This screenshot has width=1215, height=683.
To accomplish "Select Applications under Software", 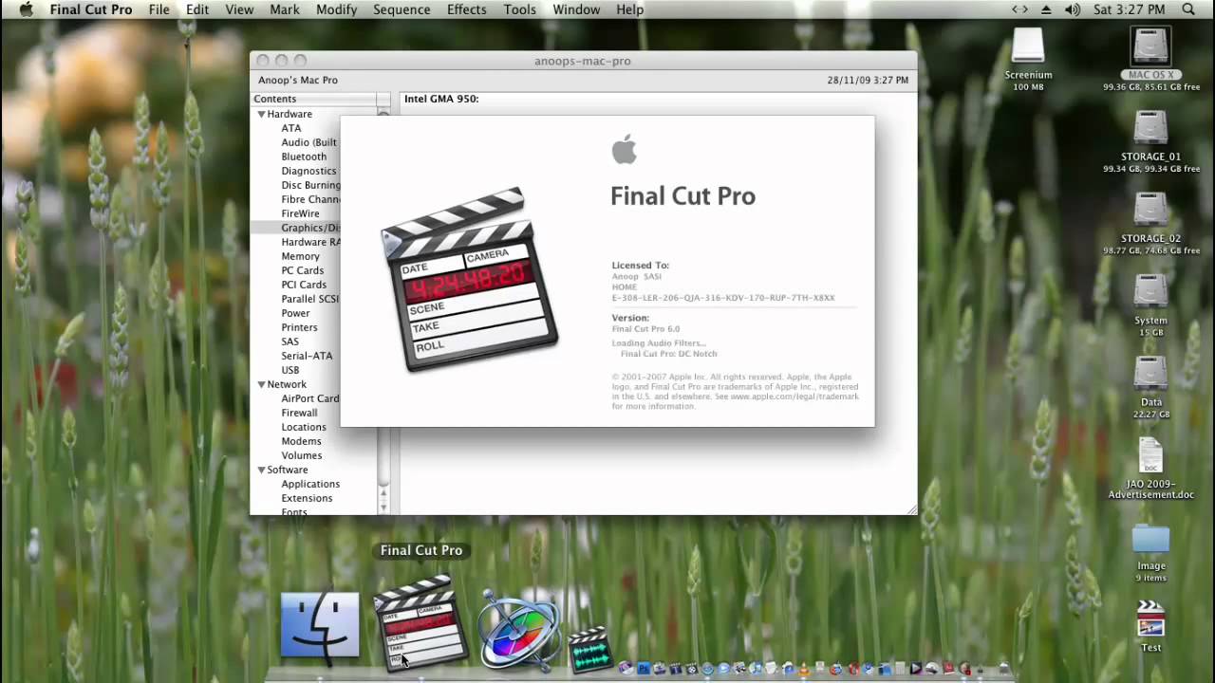I will click(310, 484).
